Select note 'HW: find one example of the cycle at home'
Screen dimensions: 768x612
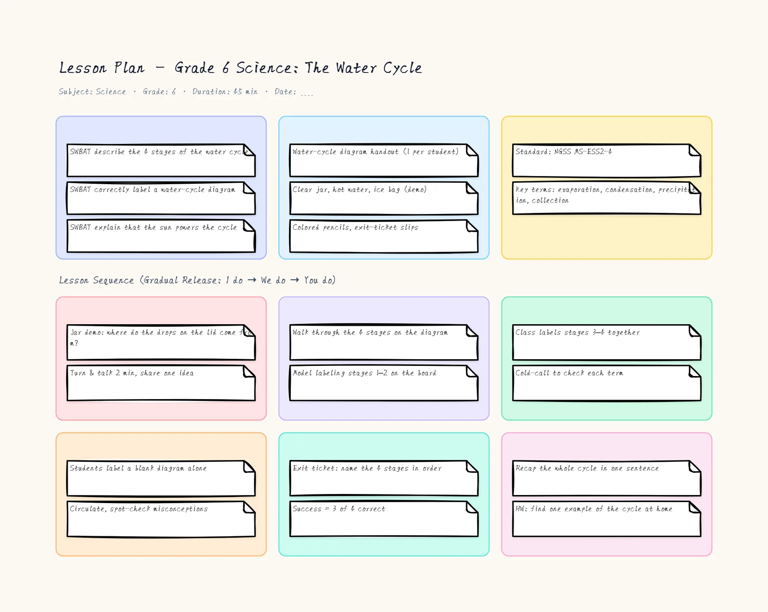point(607,519)
